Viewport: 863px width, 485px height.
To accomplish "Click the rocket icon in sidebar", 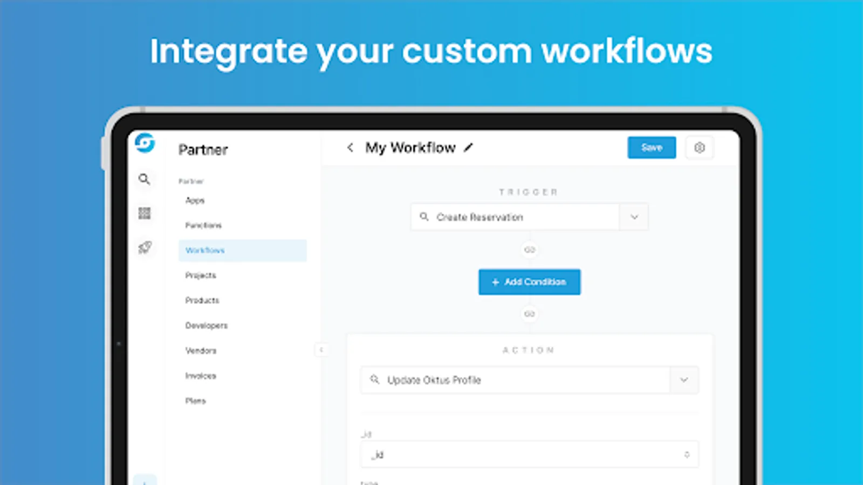I will click(x=145, y=247).
